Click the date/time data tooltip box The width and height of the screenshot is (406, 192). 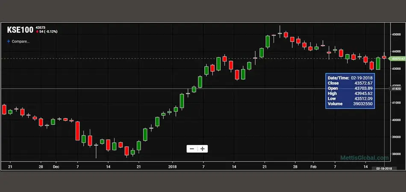click(x=350, y=91)
